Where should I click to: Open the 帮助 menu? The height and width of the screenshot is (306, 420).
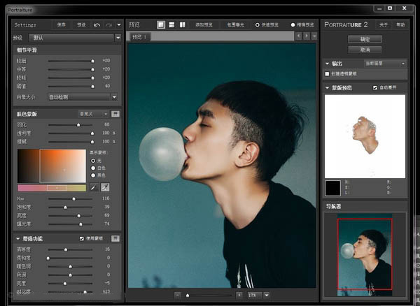[x=400, y=24]
